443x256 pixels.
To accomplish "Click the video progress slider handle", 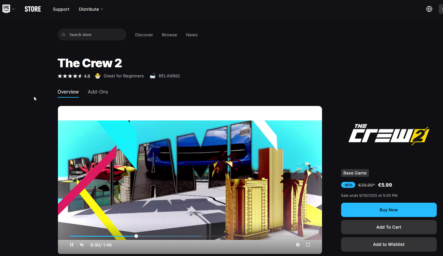I will tap(136, 236).
